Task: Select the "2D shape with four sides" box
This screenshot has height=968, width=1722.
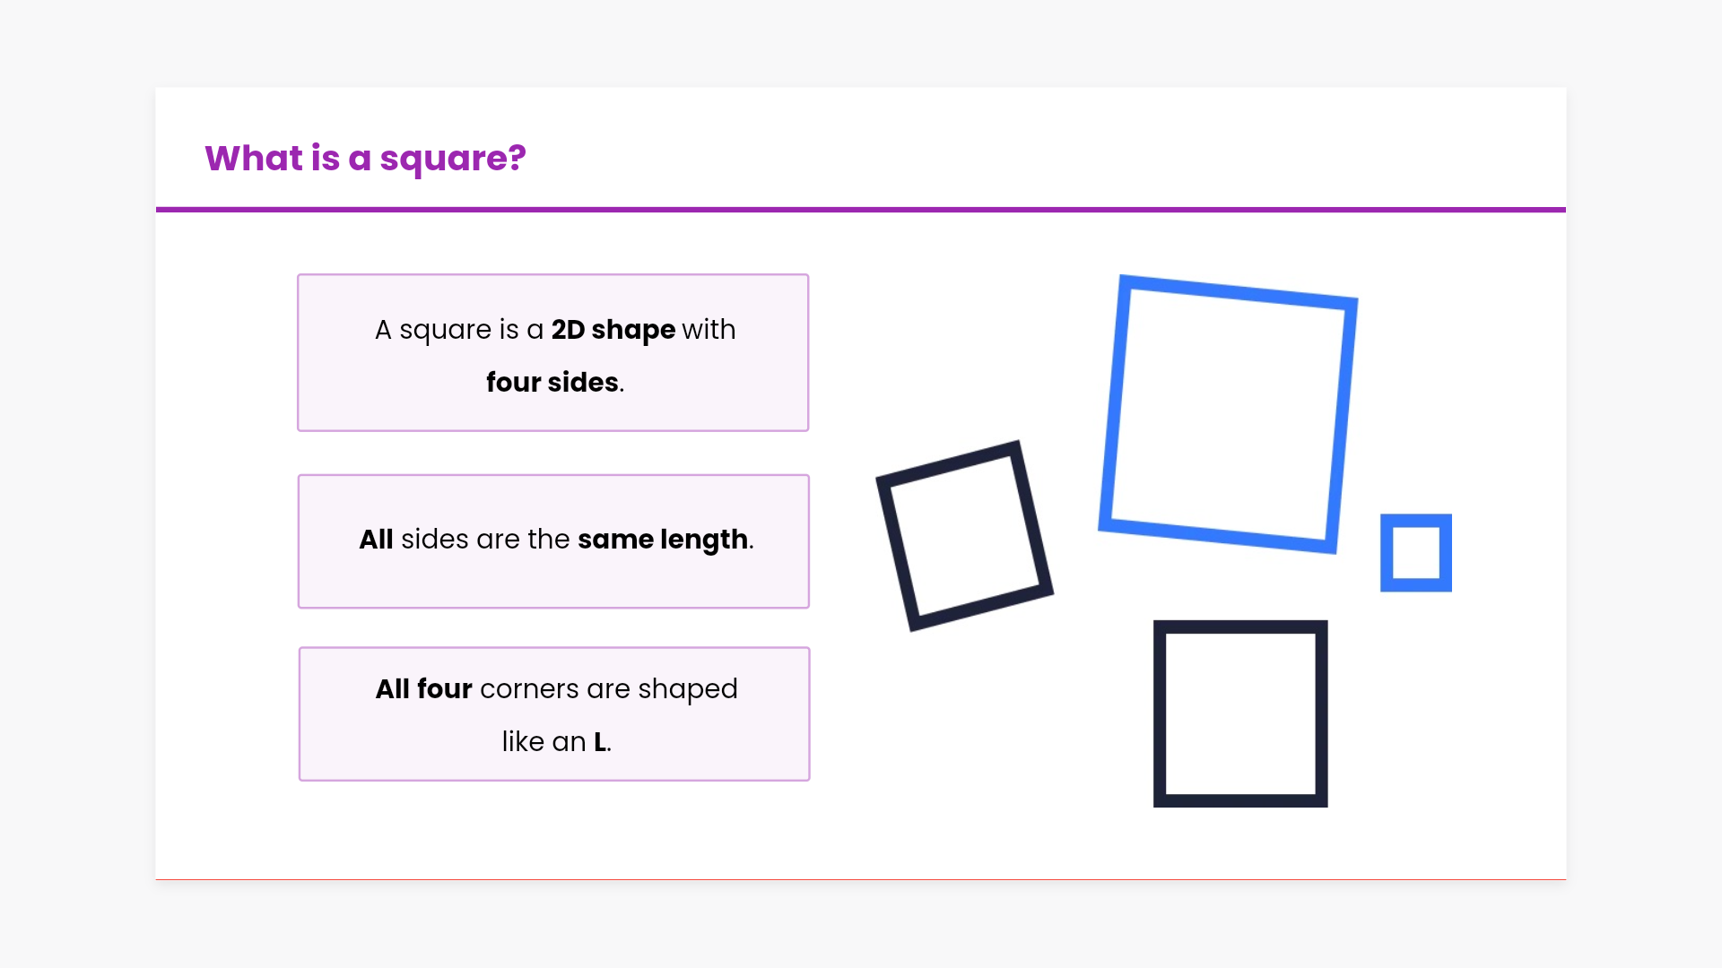Action: pos(552,352)
